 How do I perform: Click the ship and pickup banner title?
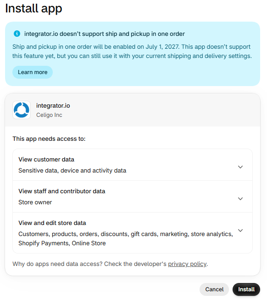click(x=105, y=34)
